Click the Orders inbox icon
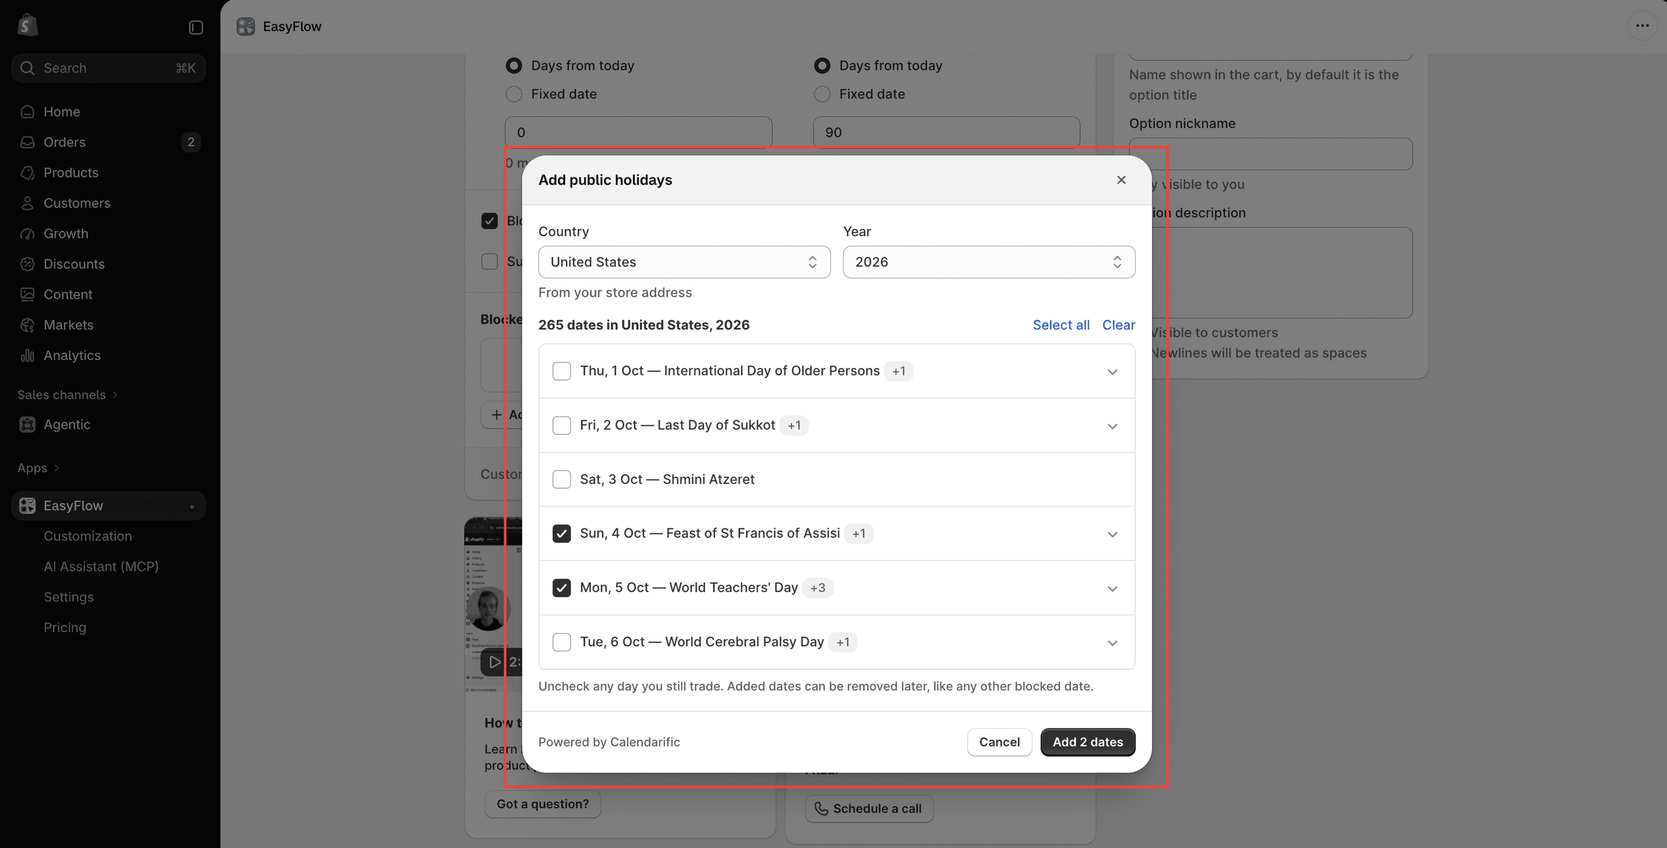The width and height of the screenshot is (1667, 848). click(x=27, y=142)
